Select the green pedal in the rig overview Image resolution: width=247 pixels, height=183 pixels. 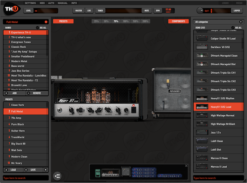(x=98, y=173)
